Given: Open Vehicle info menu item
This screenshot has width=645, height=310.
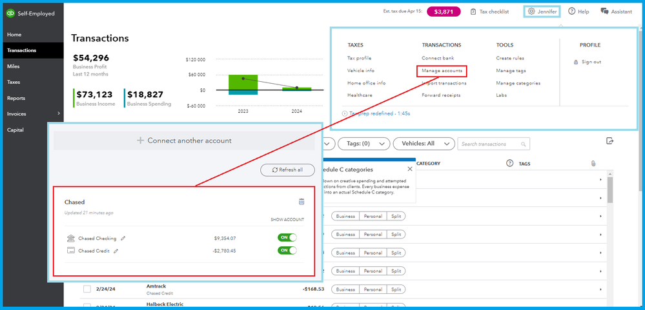Looking at the screenshot, I should pos(361,71).
